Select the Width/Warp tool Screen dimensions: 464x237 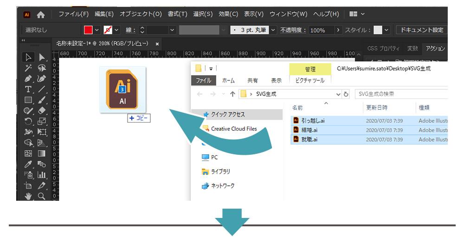28,132
